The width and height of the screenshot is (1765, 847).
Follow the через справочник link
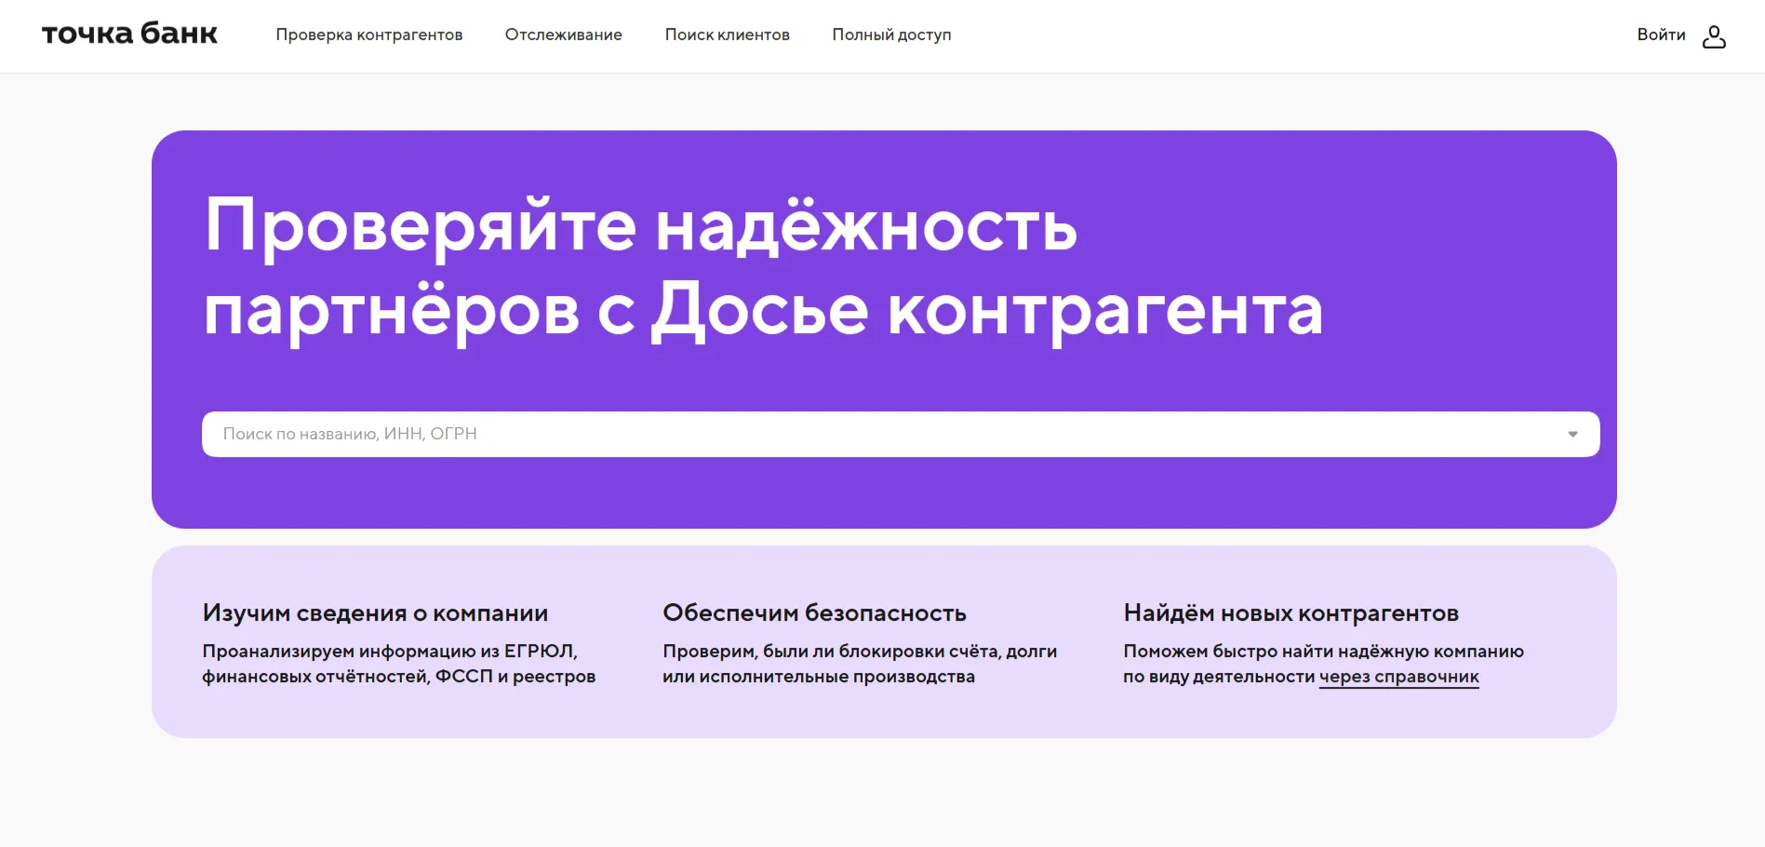coord(1398,677)
